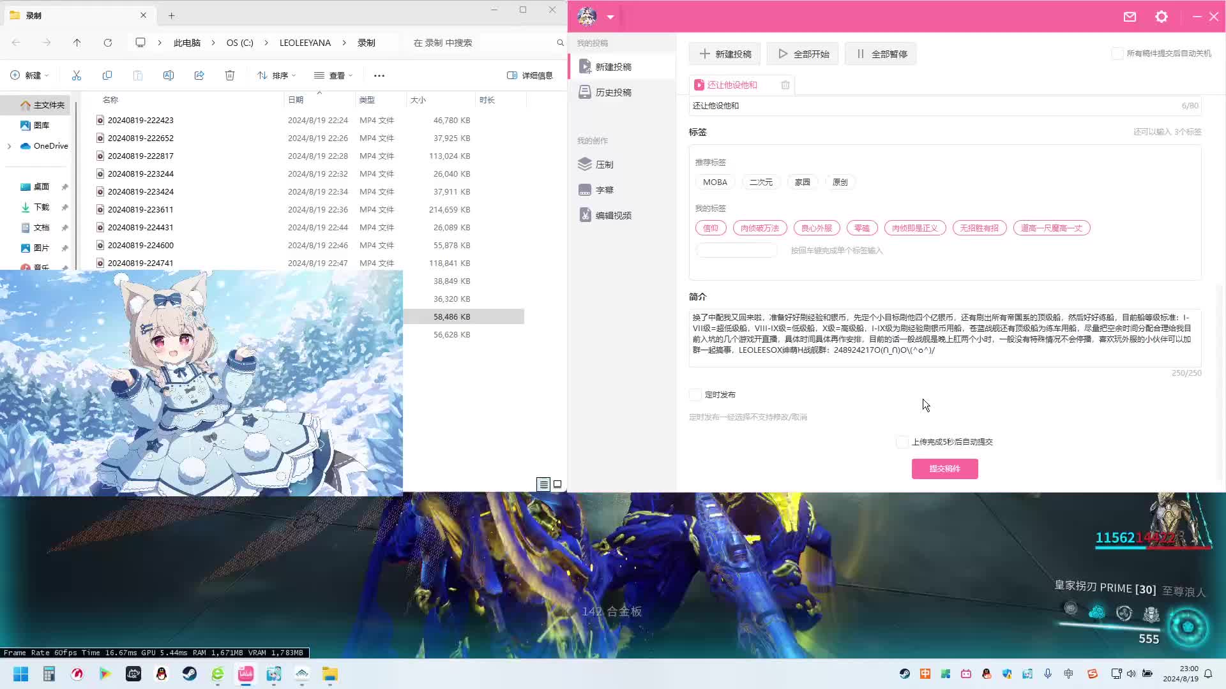This screenshot has width=1226, height=689.
Task: Click the 全部开始 button
Action: (803, 54)
